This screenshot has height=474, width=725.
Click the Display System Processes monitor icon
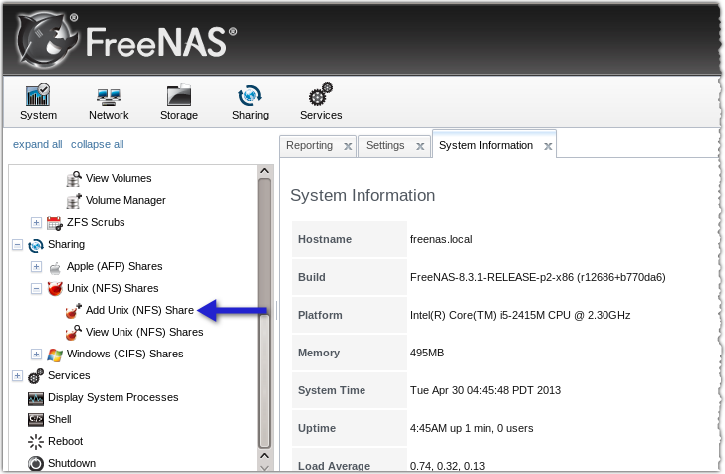(x=36, y=398)
